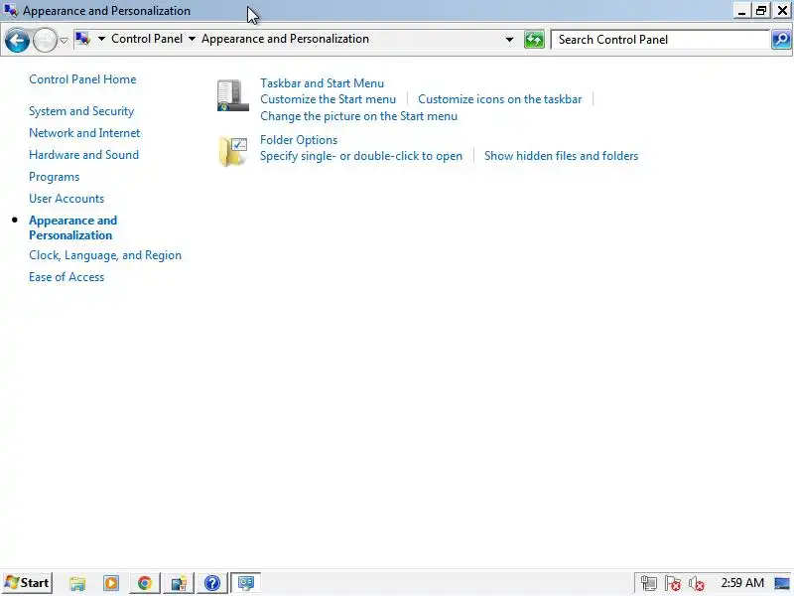Click the Taskbar and Start Menu icon

tap(233, 95)
